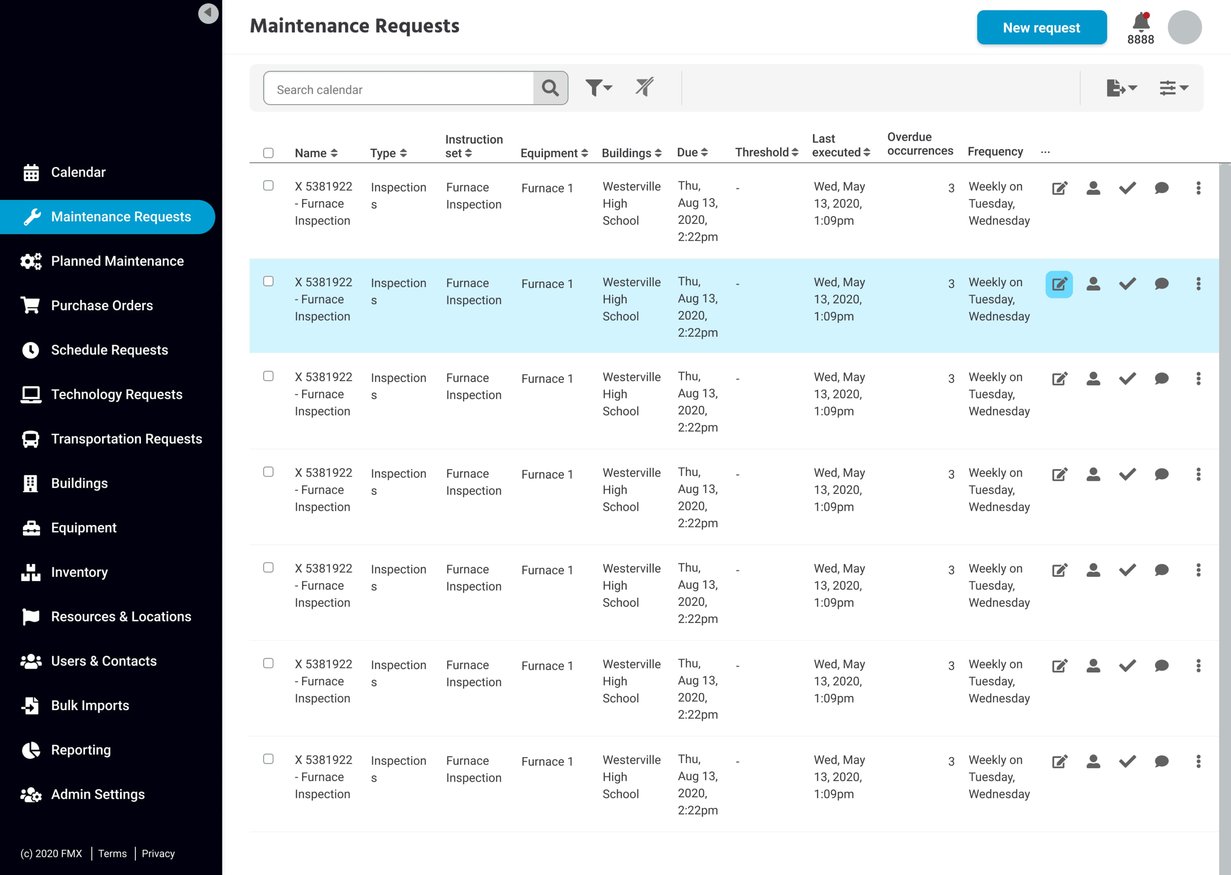Screen dimensions: 1231x875
Task: Edit the highlighted Furnace Inspection row
Action: (x=1059, y=284)
